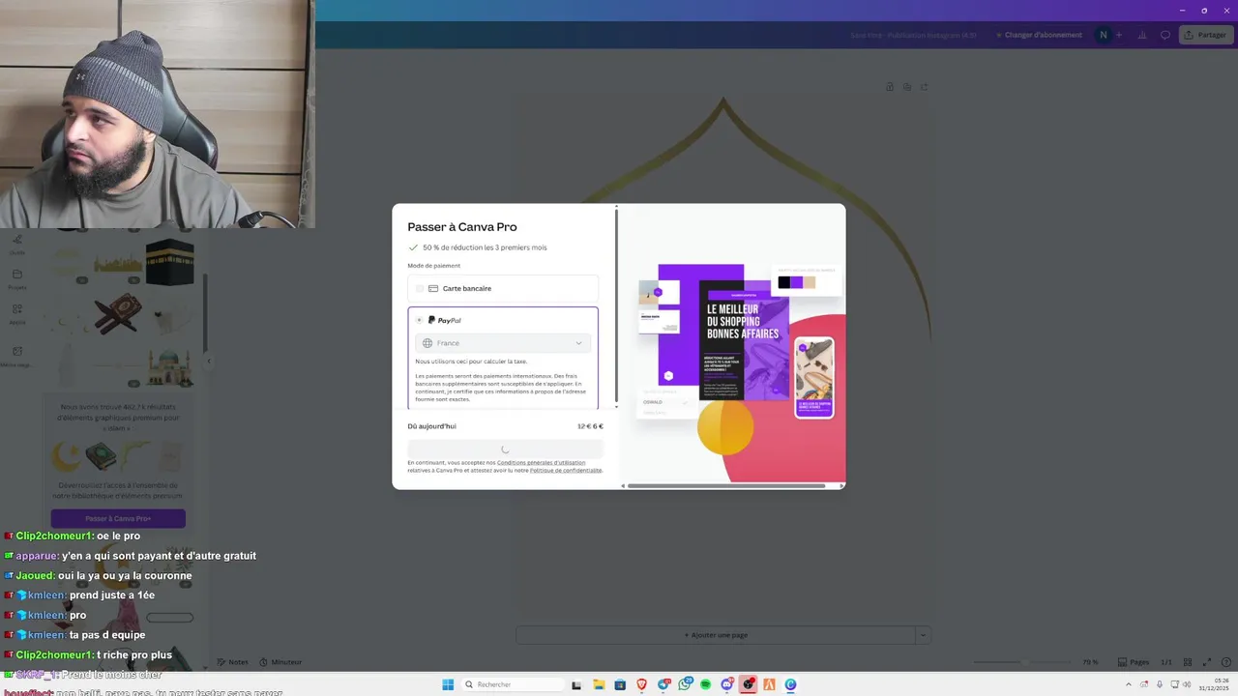Open Spotify from the taskbar
The width and height of the screenshot is (1238, 696).
coord(706,684)
